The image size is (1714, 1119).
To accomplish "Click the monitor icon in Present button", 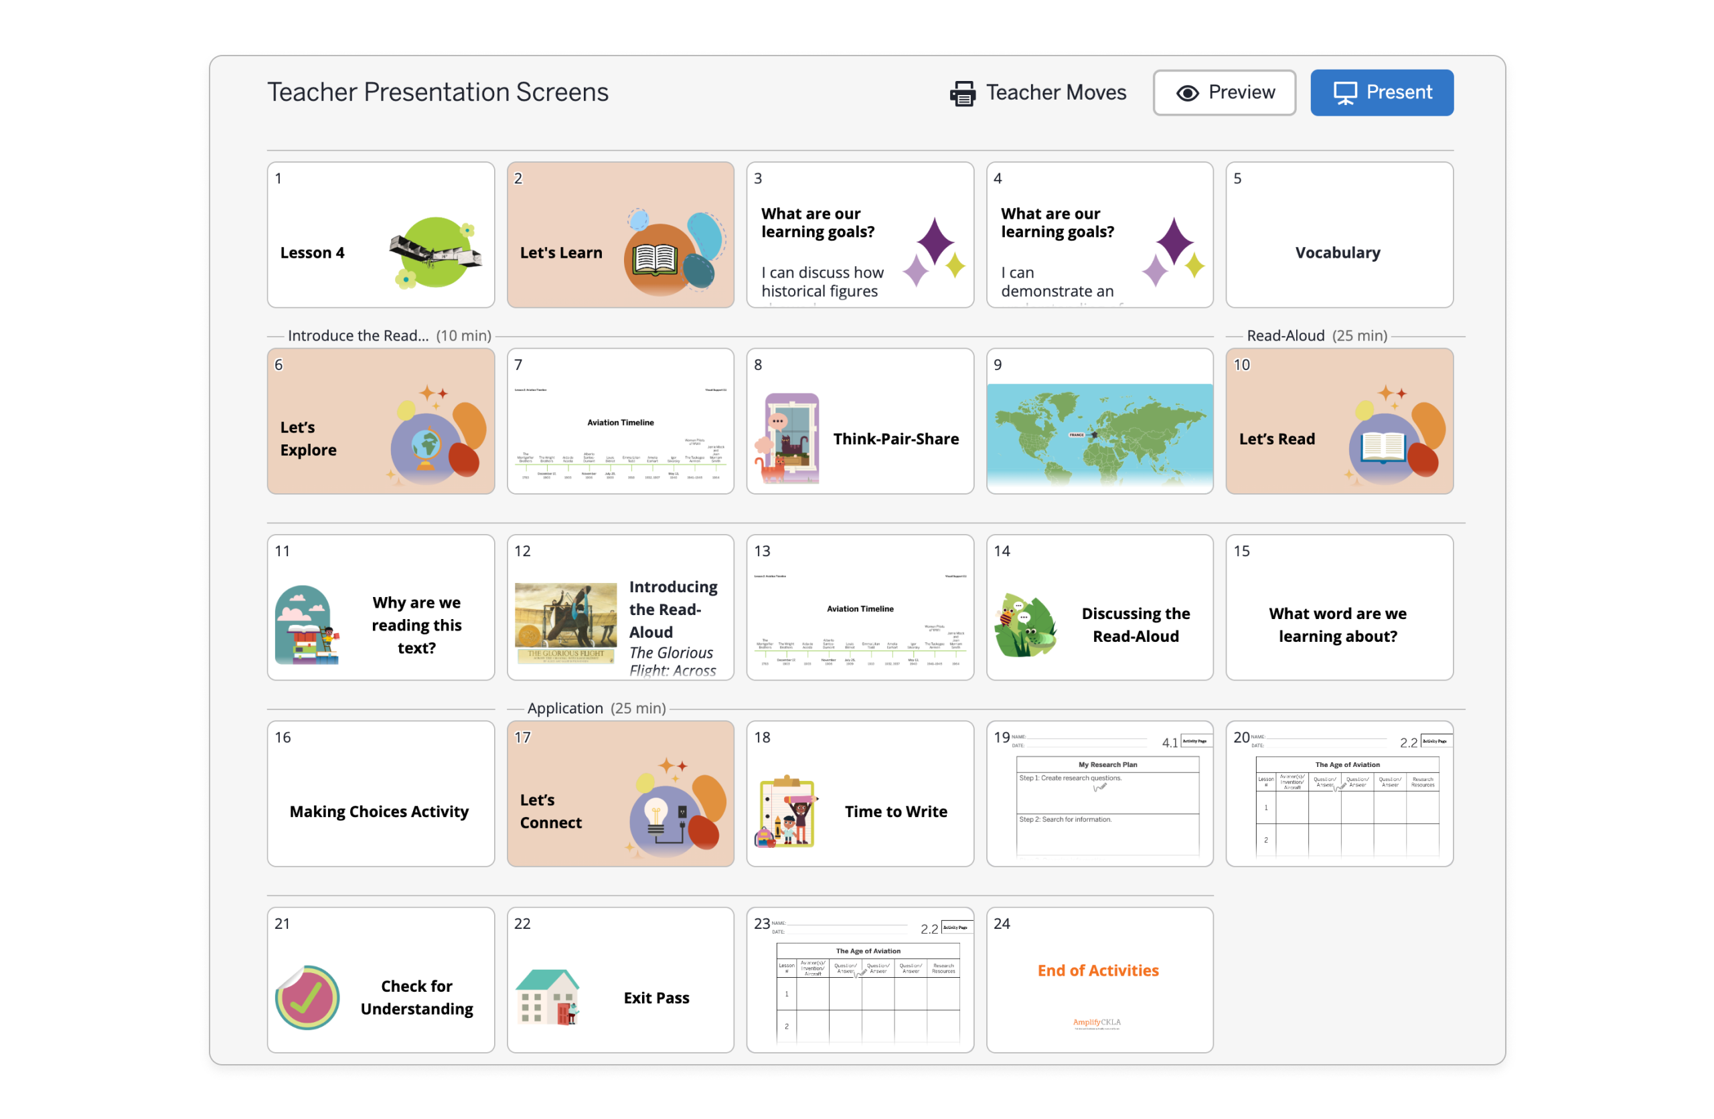I will tap(1344, 93).
